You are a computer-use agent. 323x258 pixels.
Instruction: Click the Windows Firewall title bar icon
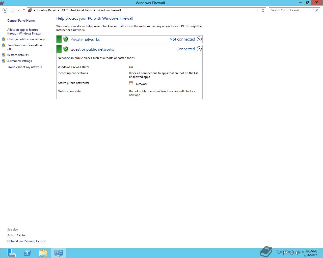click(x=2, y=3)
